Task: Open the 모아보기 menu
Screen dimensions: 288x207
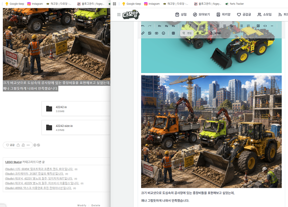Action: pyautogui.click(x=201, y=14)
